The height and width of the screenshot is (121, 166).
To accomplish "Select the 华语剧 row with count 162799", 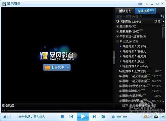I will [140, 81].
